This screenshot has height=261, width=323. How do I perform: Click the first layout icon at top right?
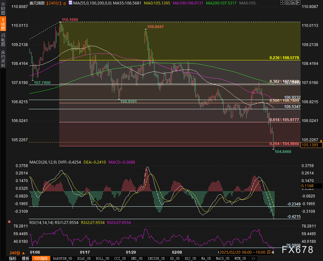[x=282, y=3]
